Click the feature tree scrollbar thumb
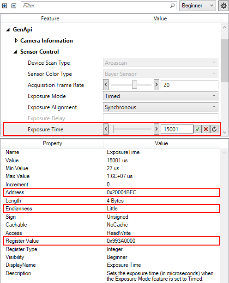 point(224,61)
